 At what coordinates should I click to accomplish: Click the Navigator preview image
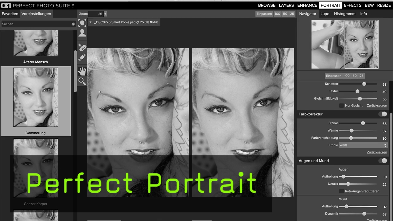(345, 44)
